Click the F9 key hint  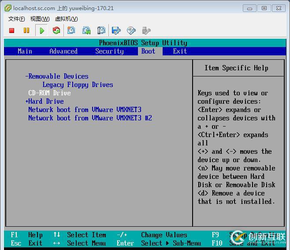pyautogui.click(x=215, y=235)
